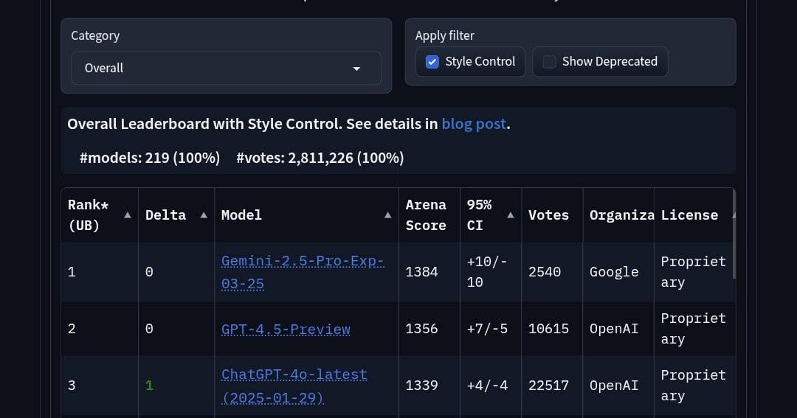Click the Votes column header
This screenshot has width=797, height=418.
(551, 215)
